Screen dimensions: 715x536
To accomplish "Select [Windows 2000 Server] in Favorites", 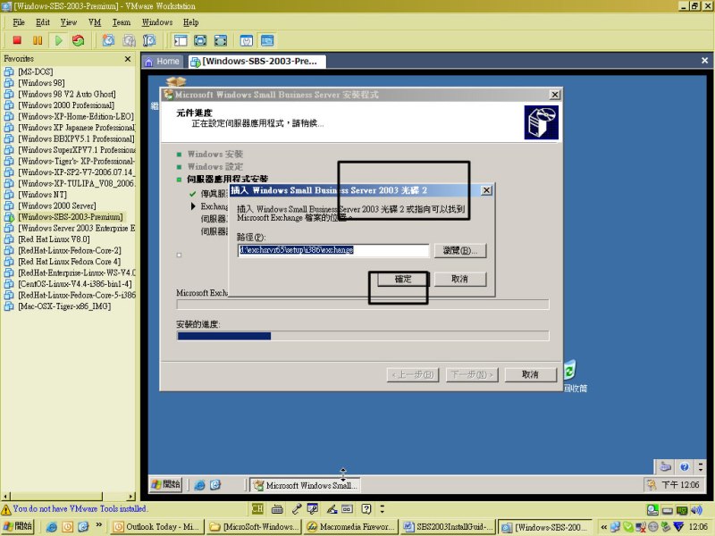I will point(57,205).
